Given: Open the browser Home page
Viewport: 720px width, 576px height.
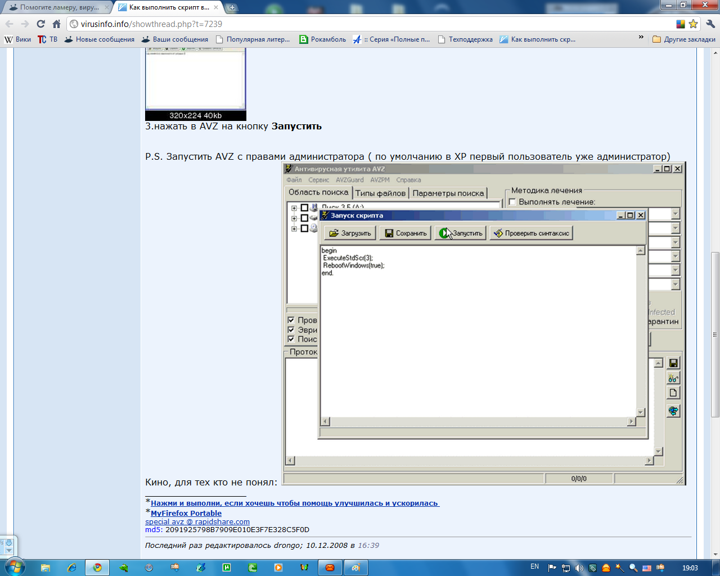Looking at the screenshot, I should (56, 24).
